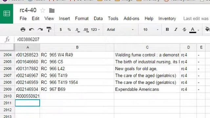This screenshot has height=118, width=210.
Task: Click cell containing r002146967
Action: pos(27,75)
